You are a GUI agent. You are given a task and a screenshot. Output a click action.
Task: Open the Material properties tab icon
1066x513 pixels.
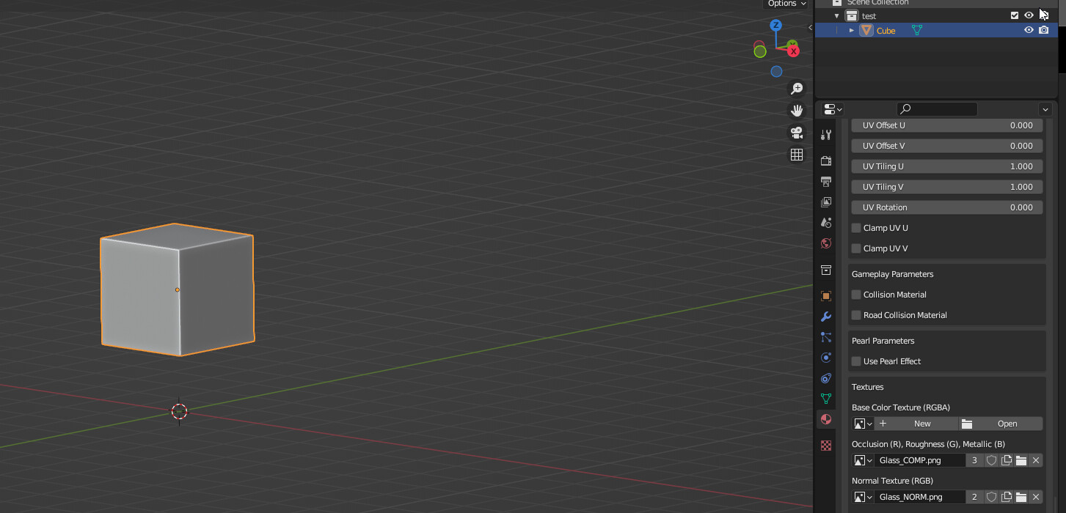[x=826, y=419]
